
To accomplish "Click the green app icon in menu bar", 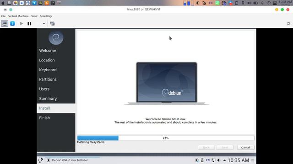I will pyautogui.click(x=217, y=3).
